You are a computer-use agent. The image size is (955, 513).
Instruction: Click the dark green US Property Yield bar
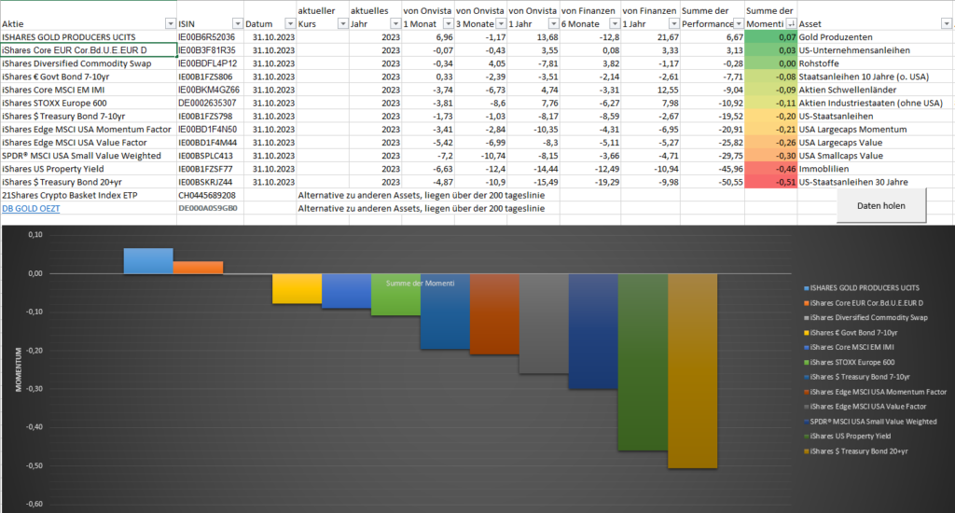pos(643,363)
